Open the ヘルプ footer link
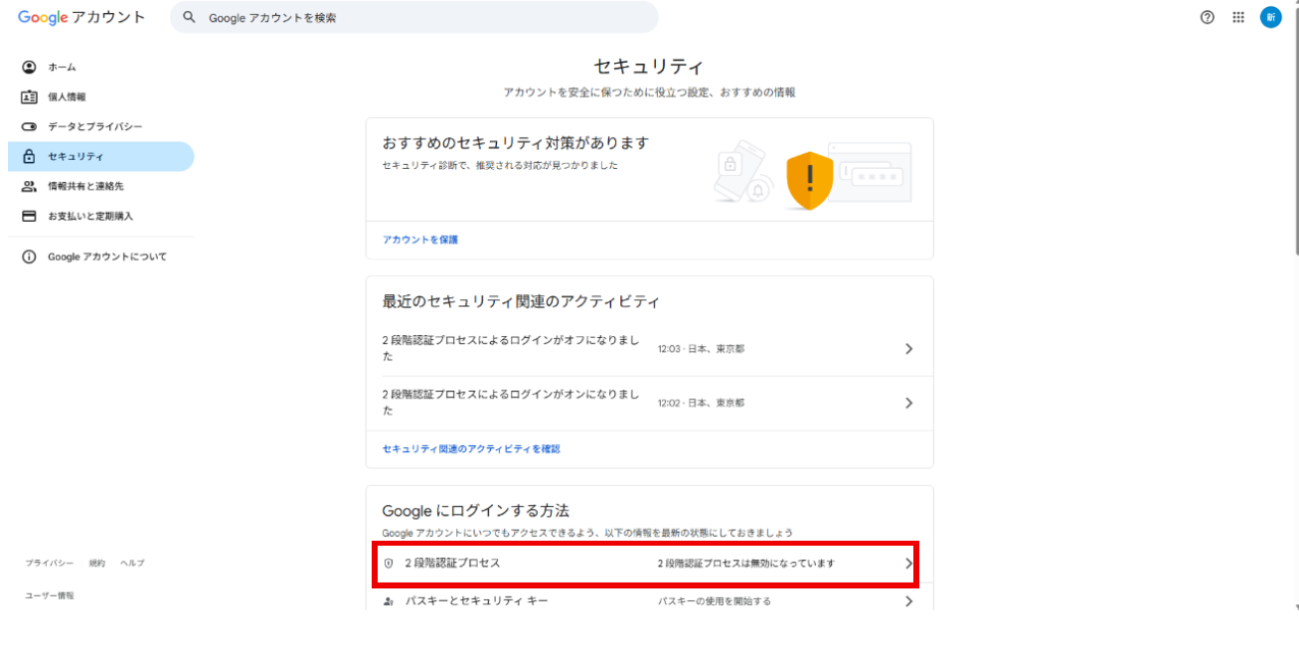 tap(132, 564)
